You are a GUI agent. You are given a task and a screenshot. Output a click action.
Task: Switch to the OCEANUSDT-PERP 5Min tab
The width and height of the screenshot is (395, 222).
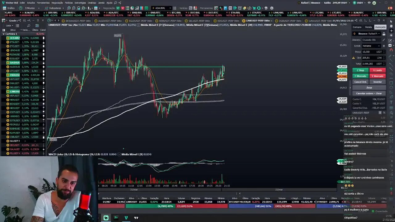click(x=76, y=21)
